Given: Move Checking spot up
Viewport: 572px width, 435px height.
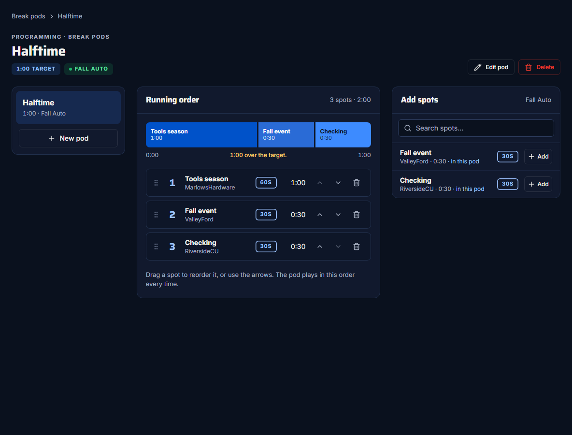Looking at the screenshot, I should (x=319, y=246).
